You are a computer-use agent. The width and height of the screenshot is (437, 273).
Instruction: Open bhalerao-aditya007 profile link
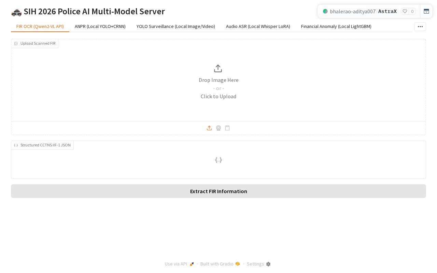pyautogui.click(x=353, y=11)
